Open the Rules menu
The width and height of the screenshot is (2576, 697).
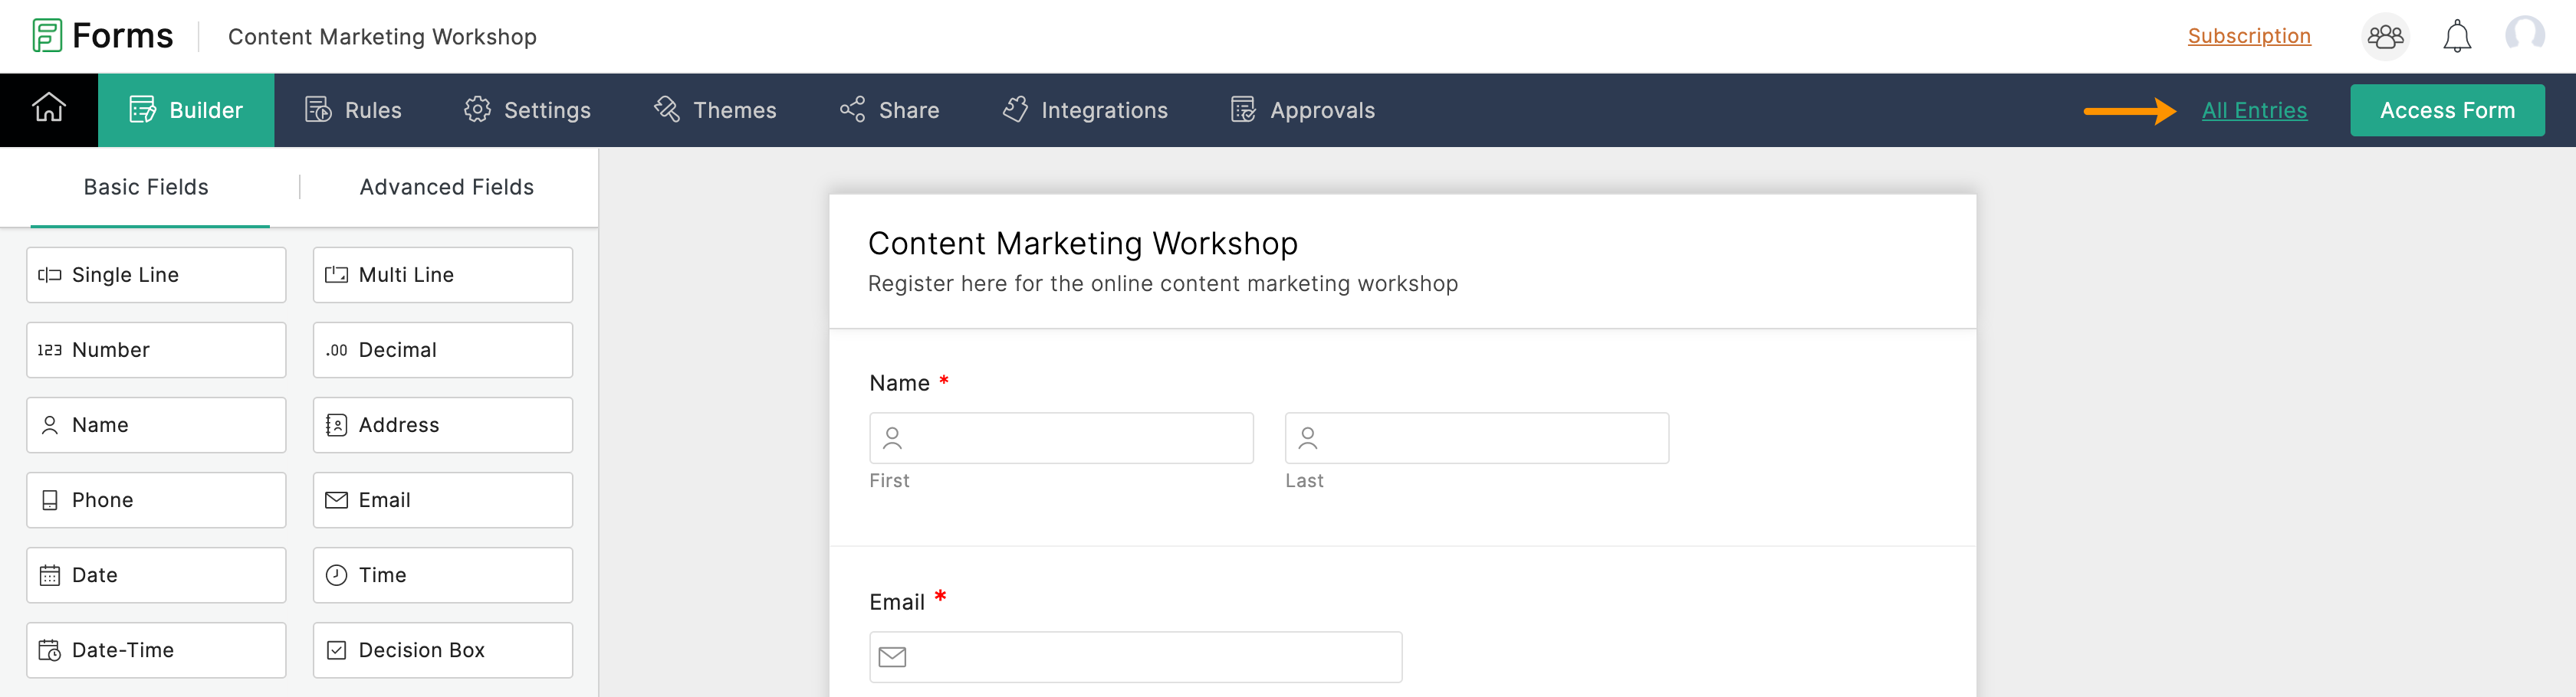pyautogui.click(x=353, y=110)
